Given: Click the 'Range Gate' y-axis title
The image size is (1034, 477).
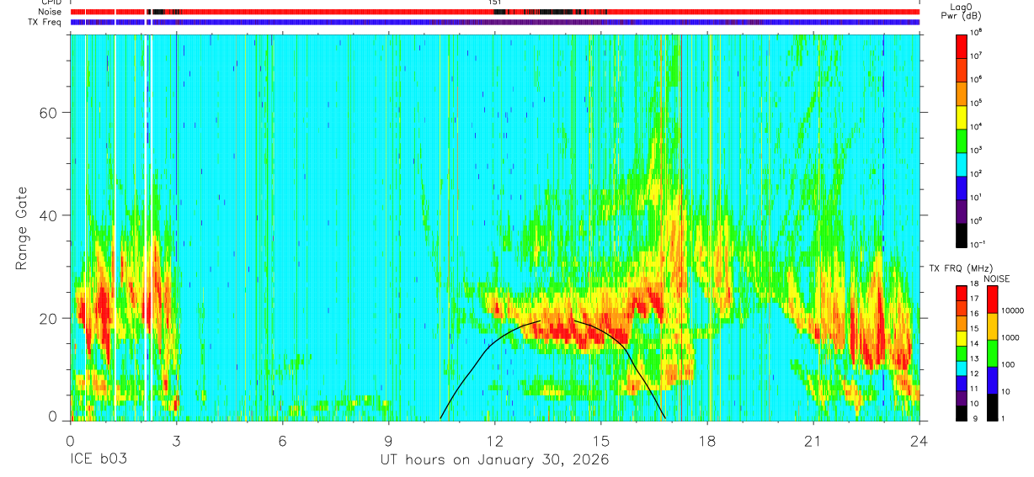Looking at the screenshot, I should [20, 227].
